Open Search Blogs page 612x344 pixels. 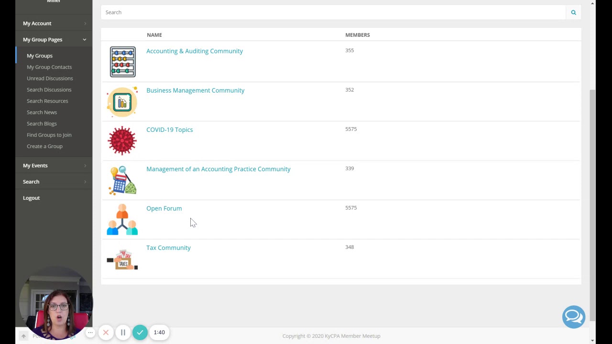coord(42,124)
